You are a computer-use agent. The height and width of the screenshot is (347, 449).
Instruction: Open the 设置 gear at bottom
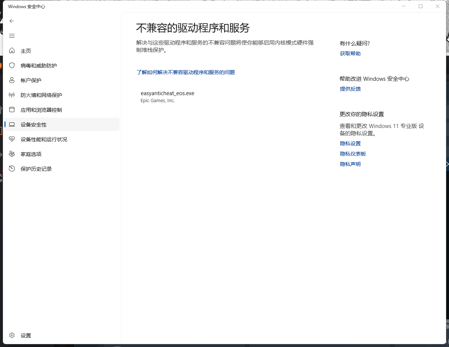(26, 335)
